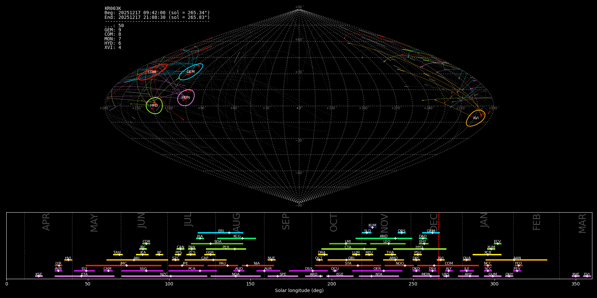This screenshot has height=298, width=597.
Task: Click the ARI shower label in timeline
Action: coord(137,258)
